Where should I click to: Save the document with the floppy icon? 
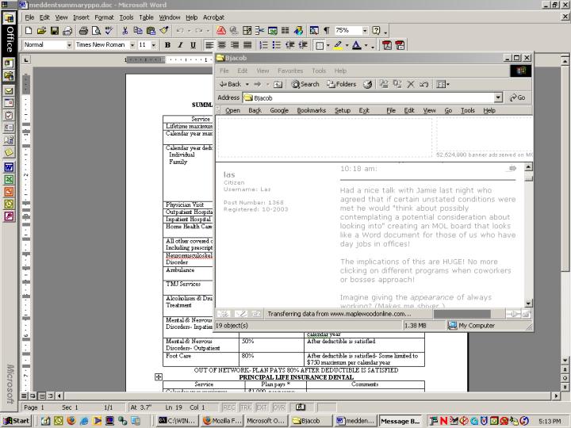(x=55, y=31)
